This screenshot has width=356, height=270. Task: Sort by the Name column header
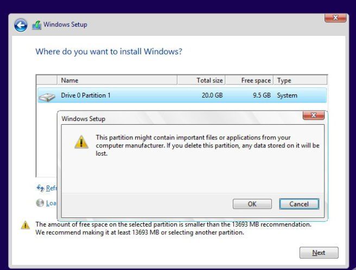(x=117, y=80)
